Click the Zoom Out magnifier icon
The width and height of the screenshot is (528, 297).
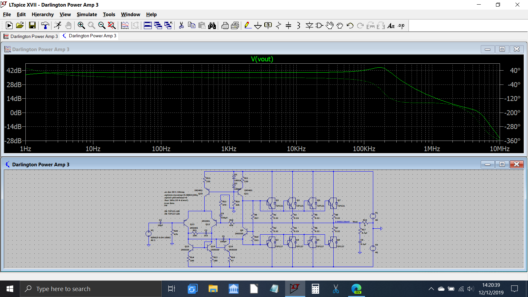(102, 25)
